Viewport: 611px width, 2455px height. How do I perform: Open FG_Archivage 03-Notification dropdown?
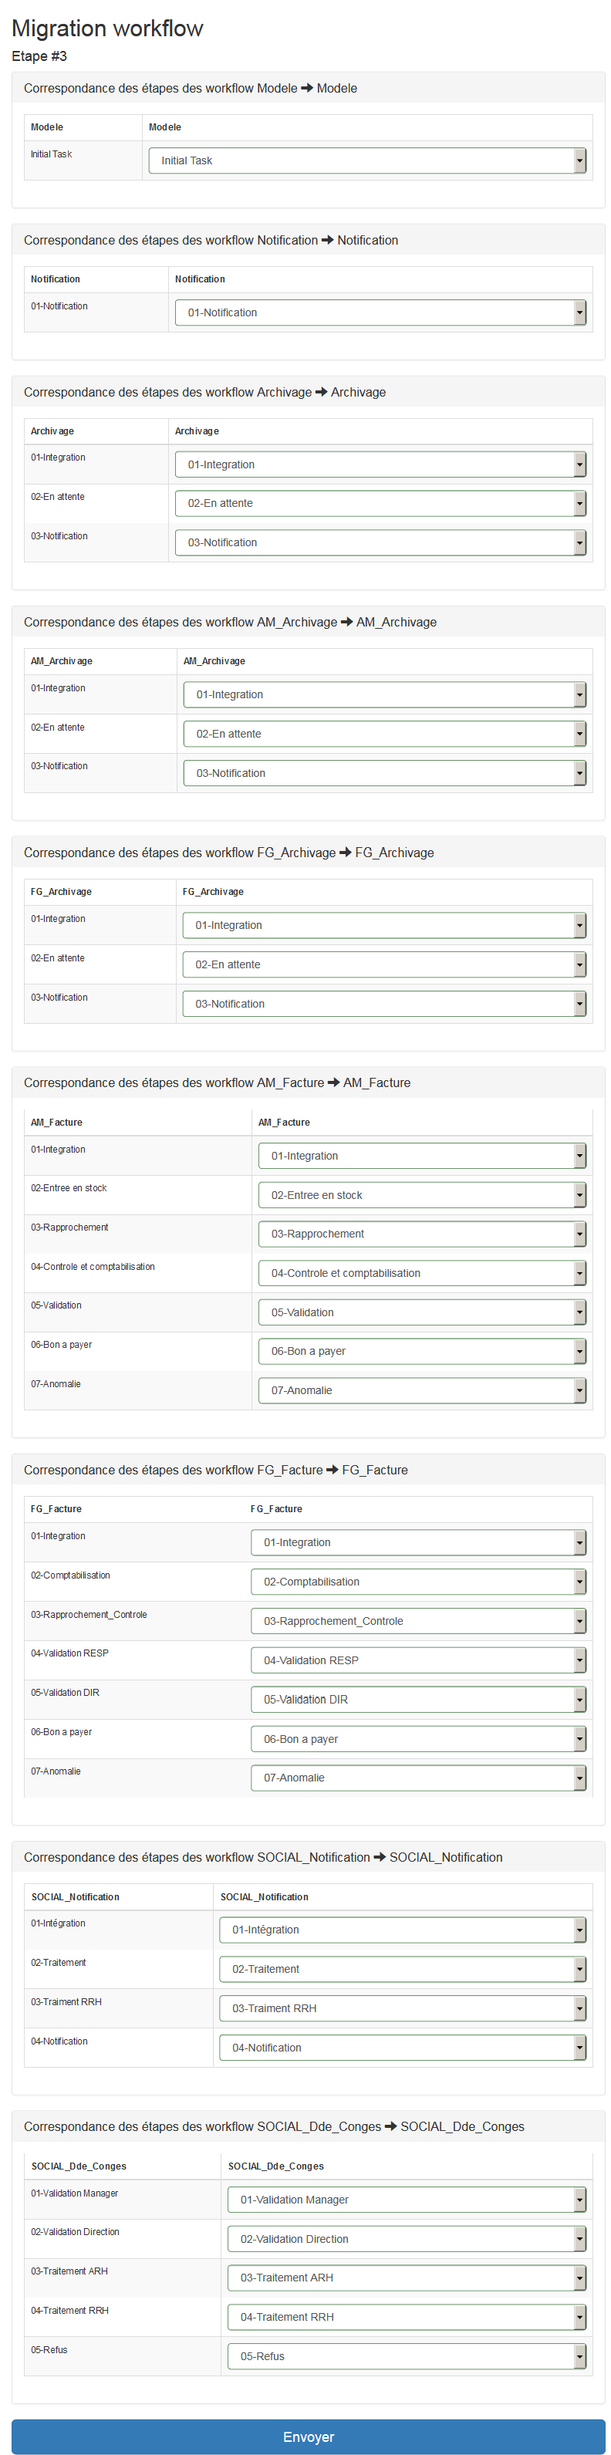[x=384, y=1004]
